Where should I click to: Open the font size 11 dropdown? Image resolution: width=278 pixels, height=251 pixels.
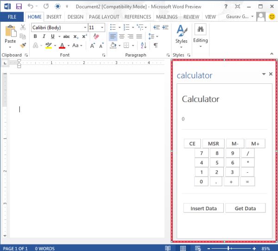tap(102, 27)
